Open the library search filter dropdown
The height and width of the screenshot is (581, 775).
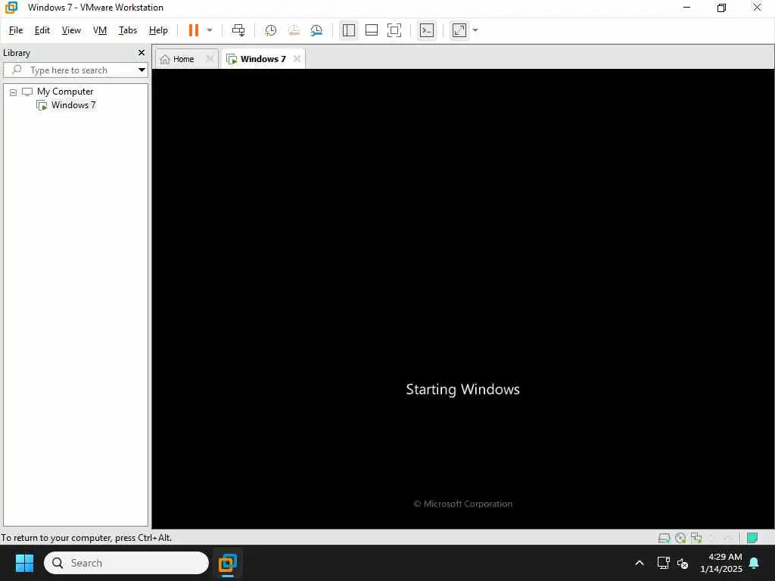click(142, 70)
